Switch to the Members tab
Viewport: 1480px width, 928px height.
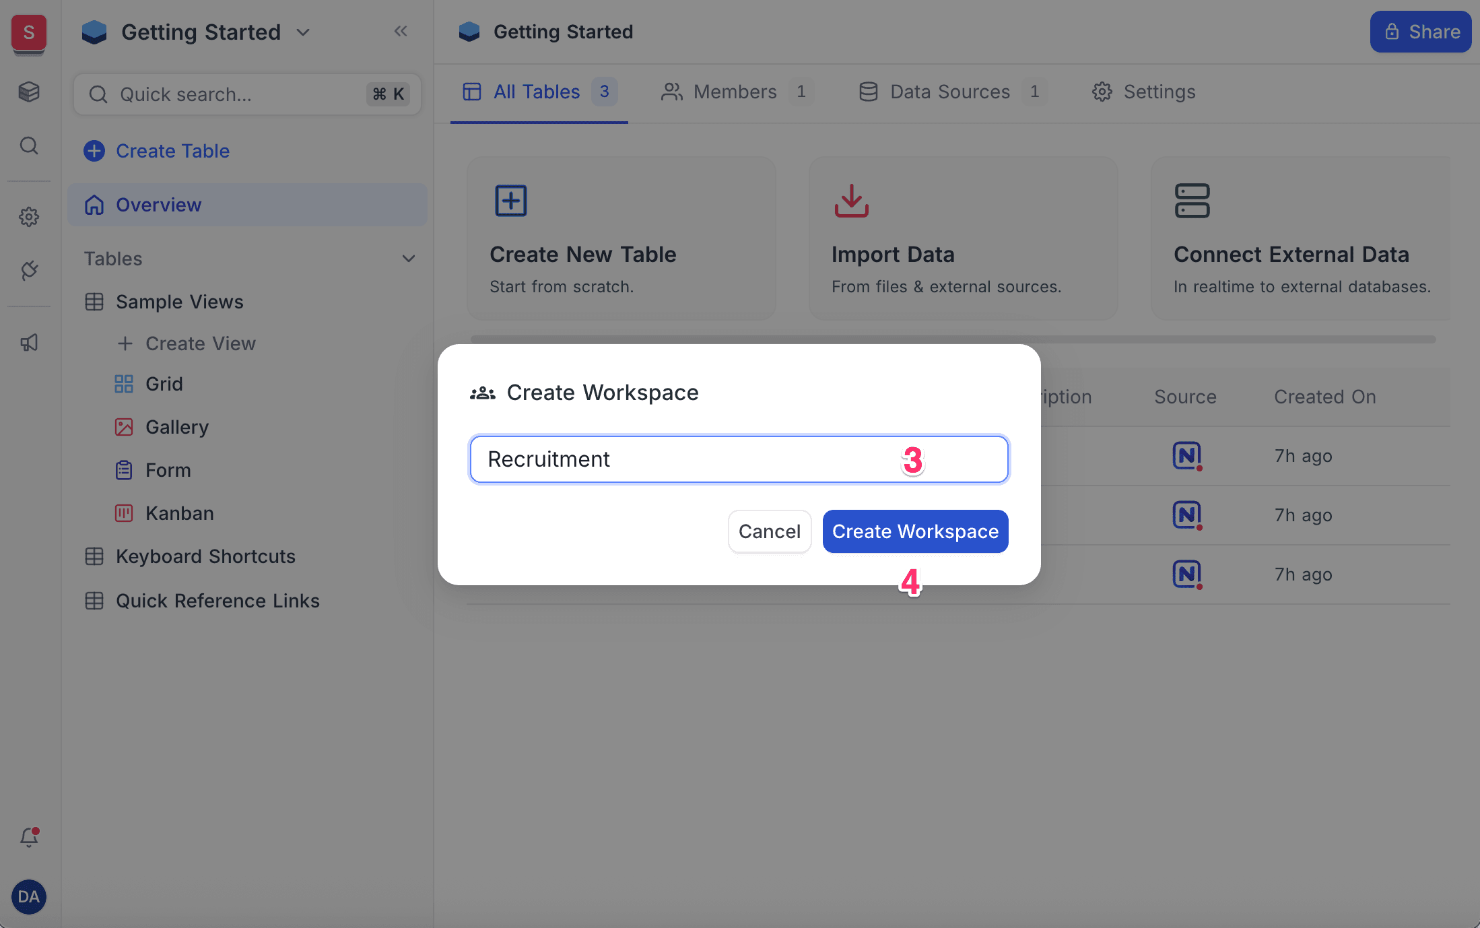[x=735, y=92]
